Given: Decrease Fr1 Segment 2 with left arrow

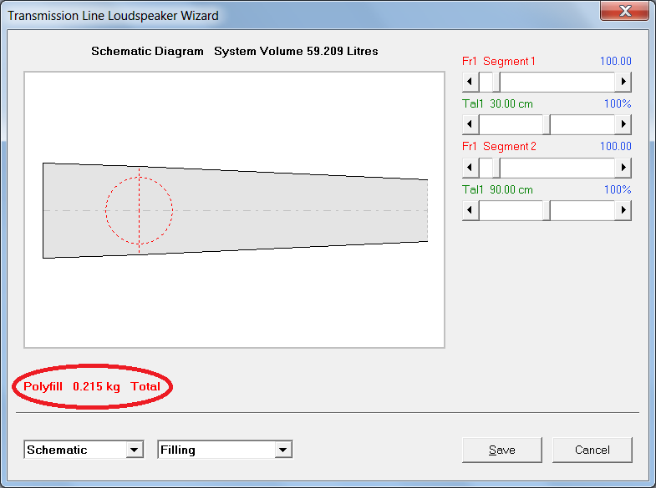Looking at the screenshot, I should [470, 168].
